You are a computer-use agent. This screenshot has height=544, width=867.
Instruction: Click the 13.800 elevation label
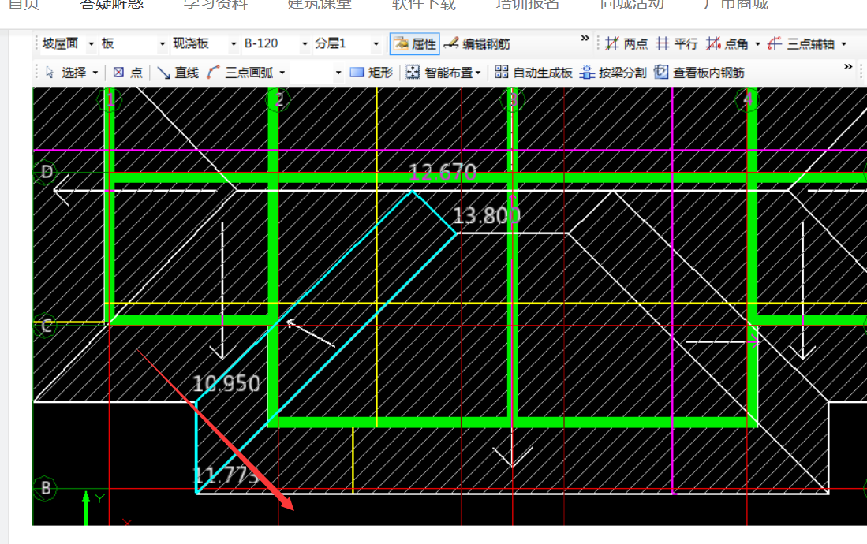pos(487,215)
